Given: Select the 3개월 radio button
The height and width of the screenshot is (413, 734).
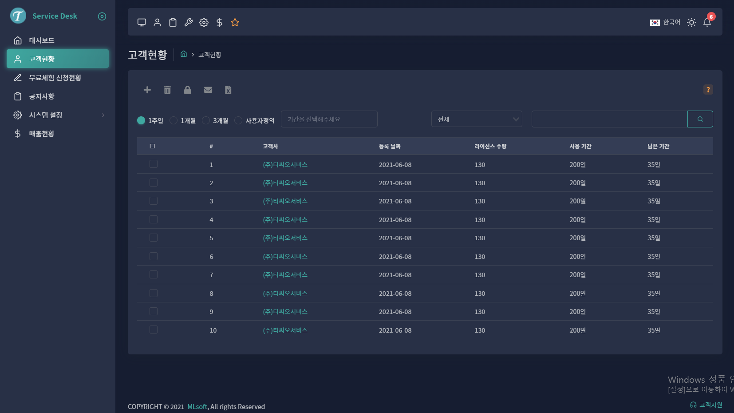Looking at the screenshot, I should coord(206,120).
